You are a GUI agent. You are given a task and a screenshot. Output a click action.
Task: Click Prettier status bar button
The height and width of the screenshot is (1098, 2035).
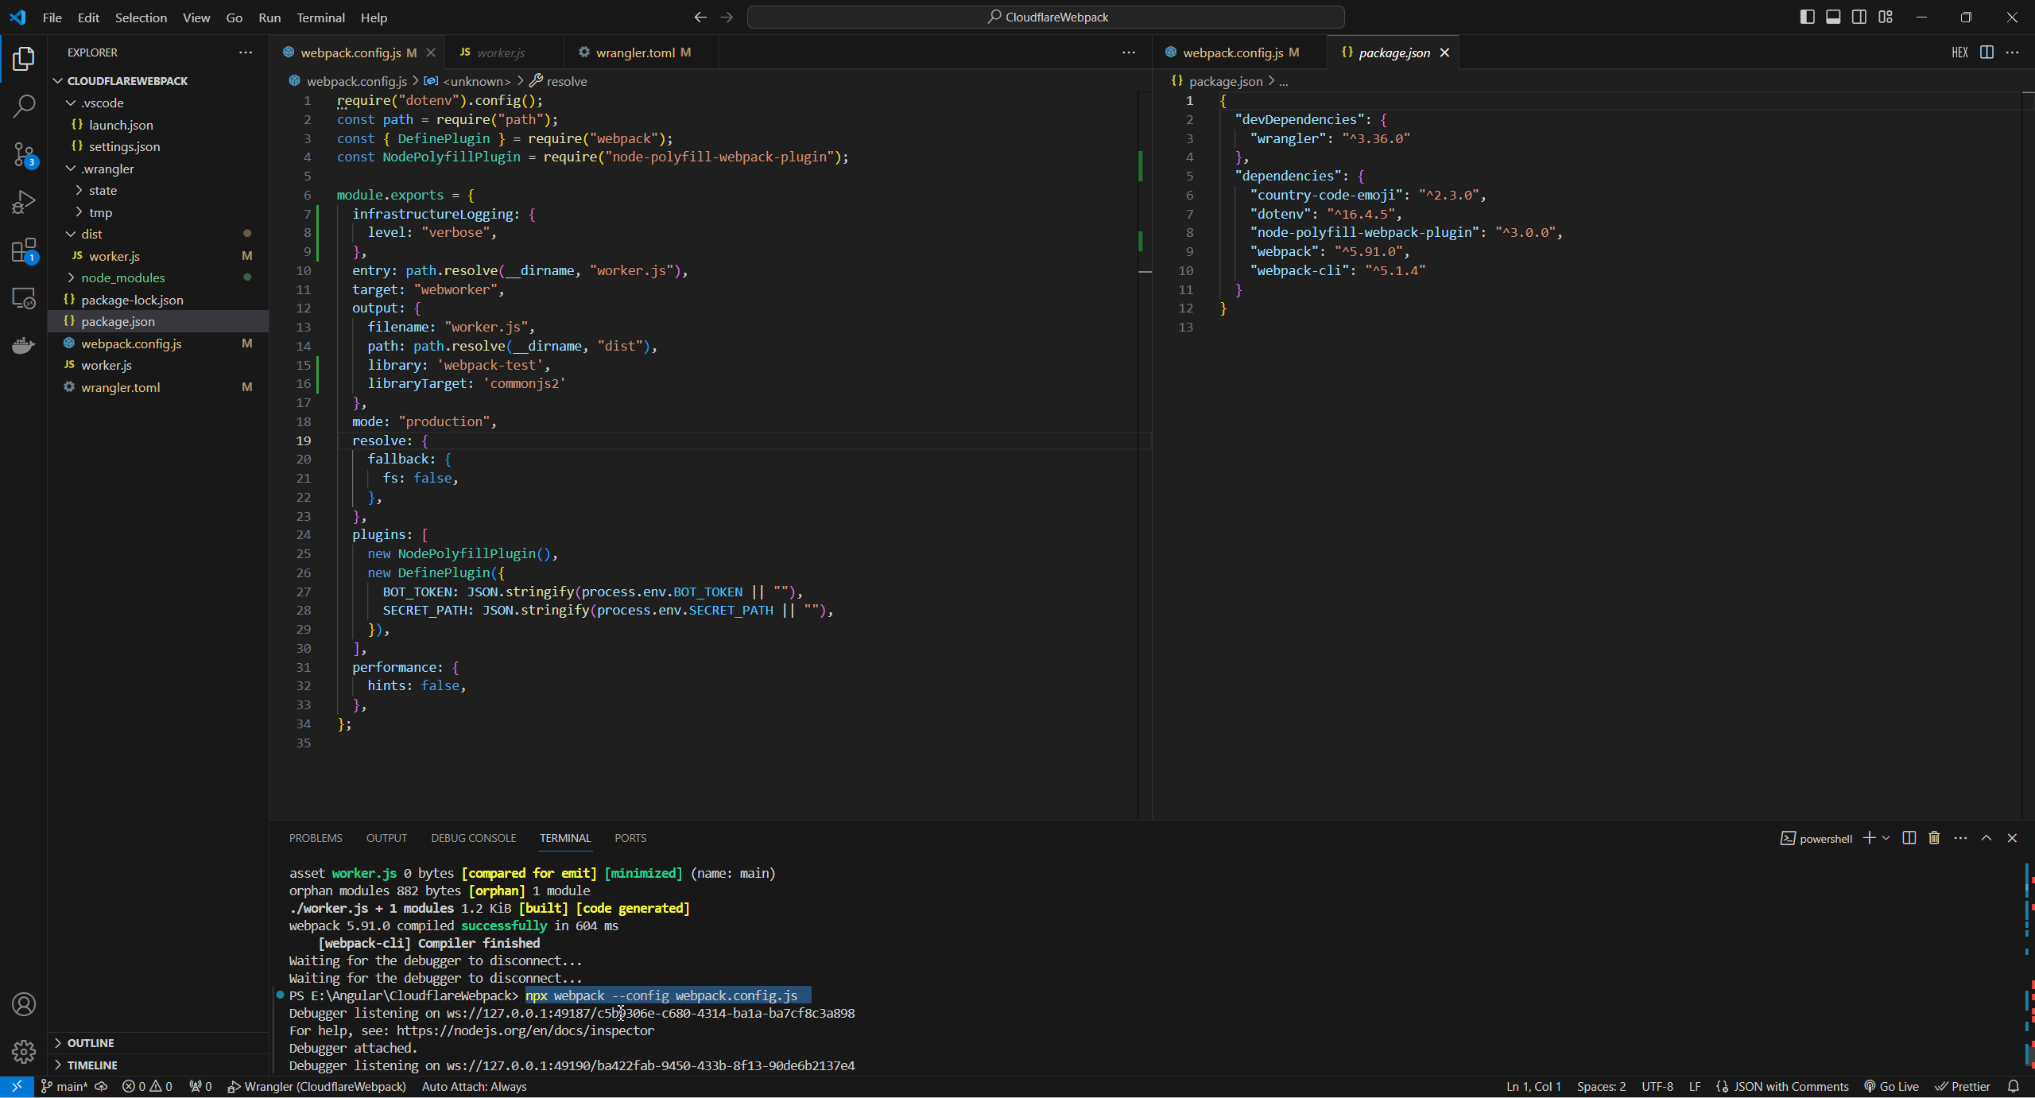(x=1963, y=1086)
